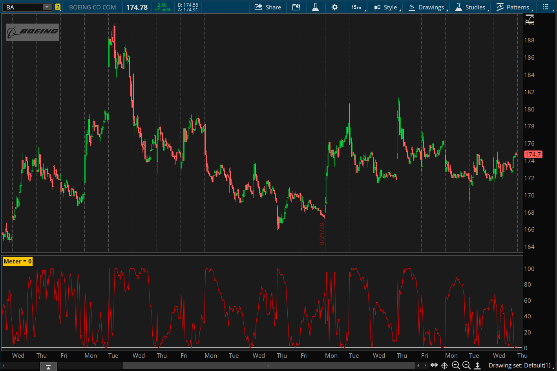Open Drawing set: Default(1) selector
Screen dimensions: 557x371
(x=522, y=366)
